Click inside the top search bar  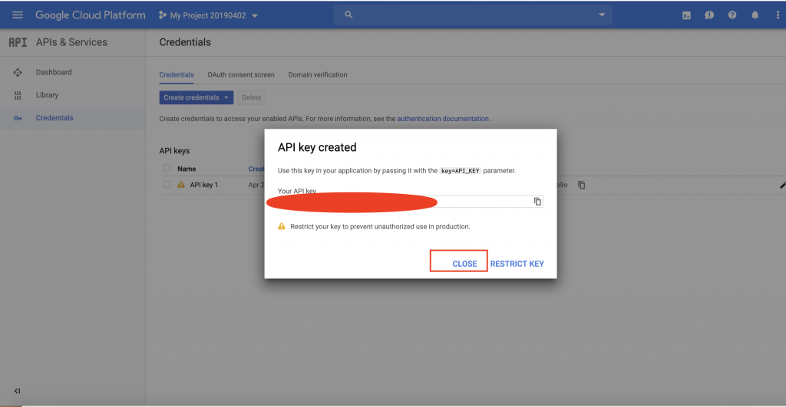473,15
